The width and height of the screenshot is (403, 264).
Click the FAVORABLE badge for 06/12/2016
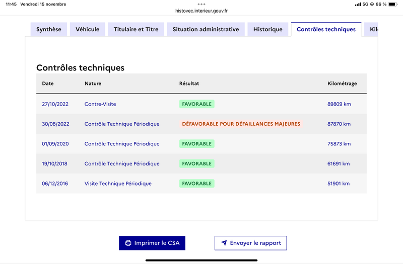click(197, 184)
